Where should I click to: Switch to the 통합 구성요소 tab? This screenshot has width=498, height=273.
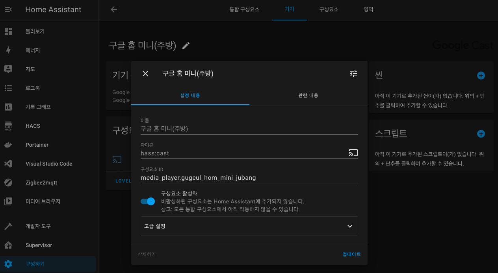[244, 9]
